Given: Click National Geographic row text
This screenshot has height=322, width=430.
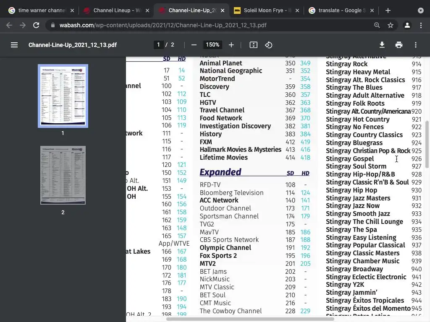Looking at the screenshot, I should 231,70.
